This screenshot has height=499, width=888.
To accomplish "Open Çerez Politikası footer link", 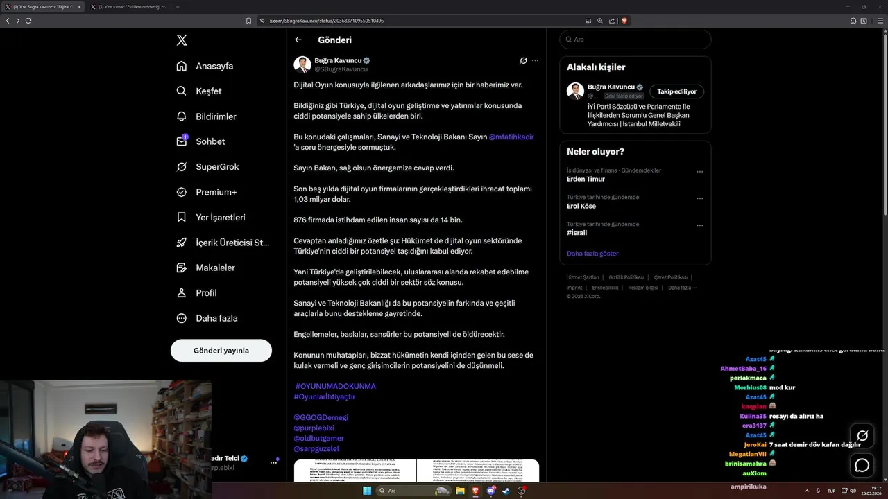I will 671,277.
